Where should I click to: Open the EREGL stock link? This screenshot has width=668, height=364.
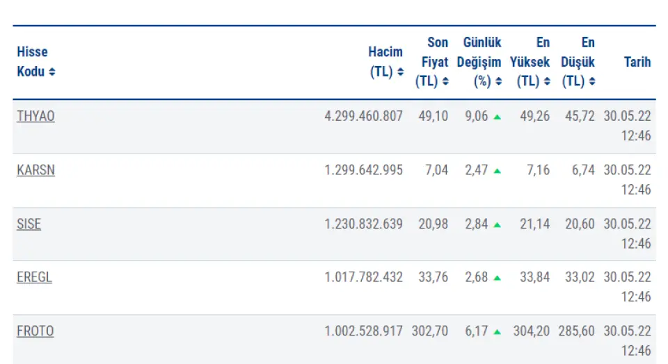(x=34, y=277)
